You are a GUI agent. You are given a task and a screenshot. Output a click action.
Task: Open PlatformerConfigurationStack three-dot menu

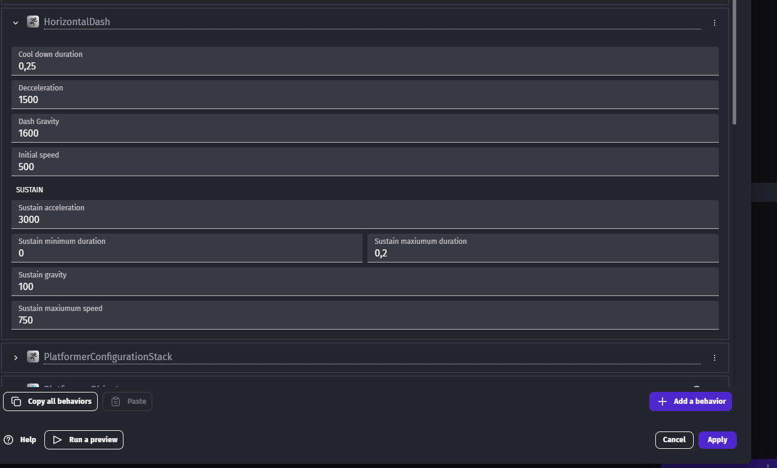click(714, 358)
